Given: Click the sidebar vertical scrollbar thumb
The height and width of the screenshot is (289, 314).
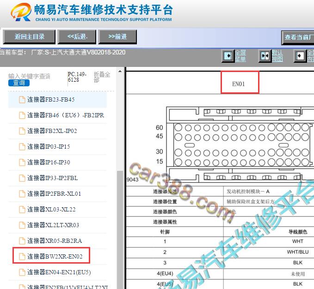Looking at the screenshot, I should click(120, 230).
